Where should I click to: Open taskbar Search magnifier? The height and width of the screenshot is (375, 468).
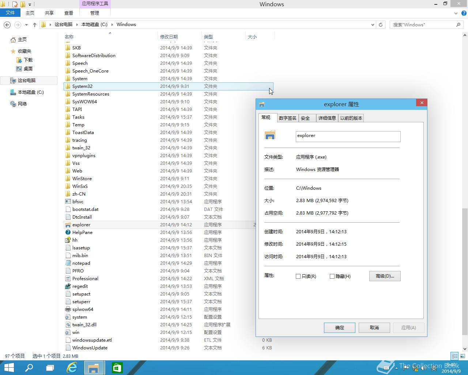coord(29,368)
